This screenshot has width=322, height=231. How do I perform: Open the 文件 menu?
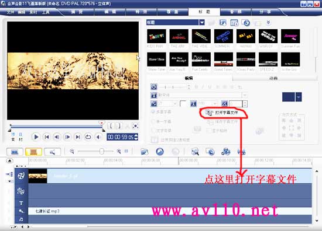coord(11,12)
